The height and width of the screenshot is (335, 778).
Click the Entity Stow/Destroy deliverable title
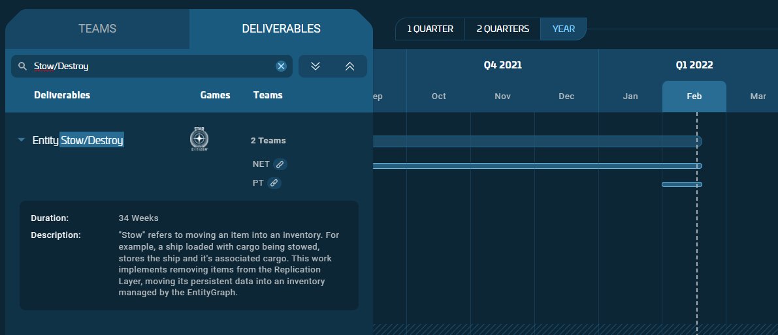(x=78, y=141)
